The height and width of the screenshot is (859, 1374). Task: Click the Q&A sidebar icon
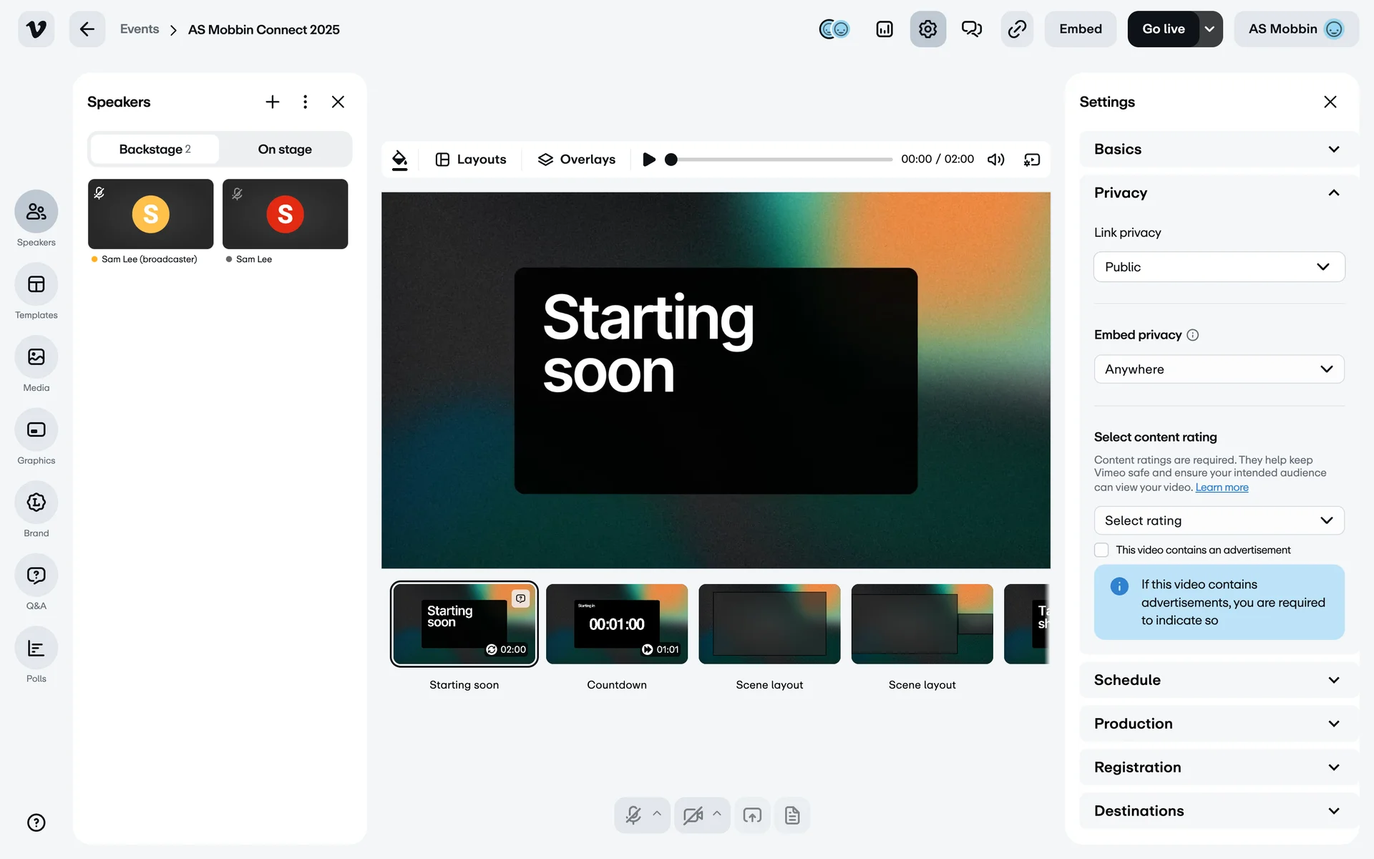36,576
